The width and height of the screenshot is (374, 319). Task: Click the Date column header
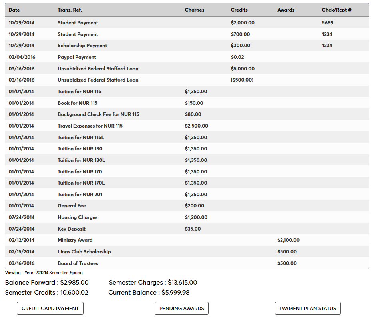point(14,10)
